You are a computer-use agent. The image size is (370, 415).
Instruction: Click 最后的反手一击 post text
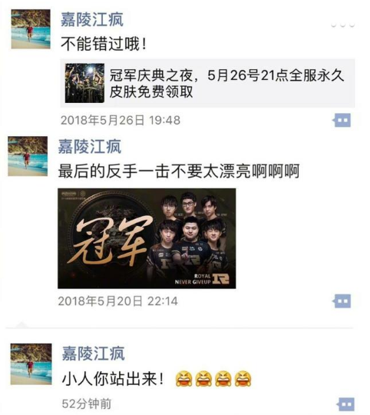click(x=179, y=171)
